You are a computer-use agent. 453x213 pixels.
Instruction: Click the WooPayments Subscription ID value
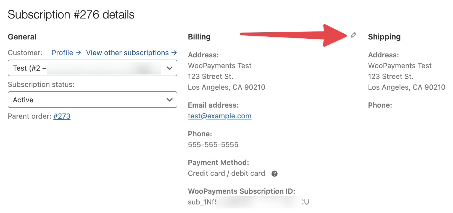[248, 202]
